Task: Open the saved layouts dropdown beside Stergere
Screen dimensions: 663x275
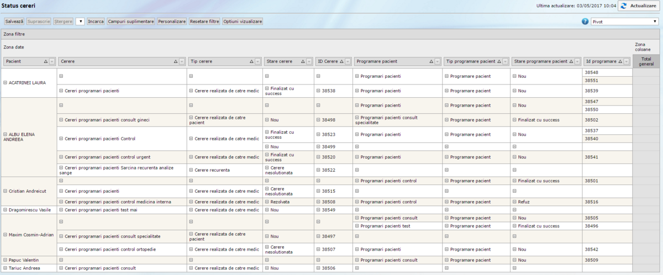Action: (x=80, y=22)
